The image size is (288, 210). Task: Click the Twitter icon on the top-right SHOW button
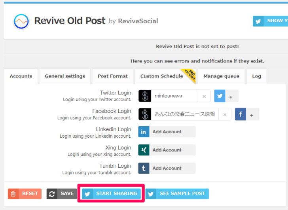258,21
